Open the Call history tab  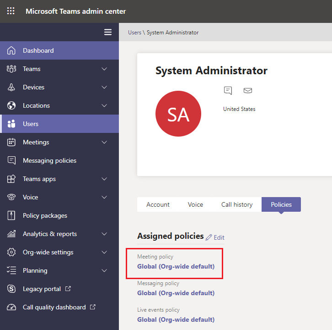point(237,204)
